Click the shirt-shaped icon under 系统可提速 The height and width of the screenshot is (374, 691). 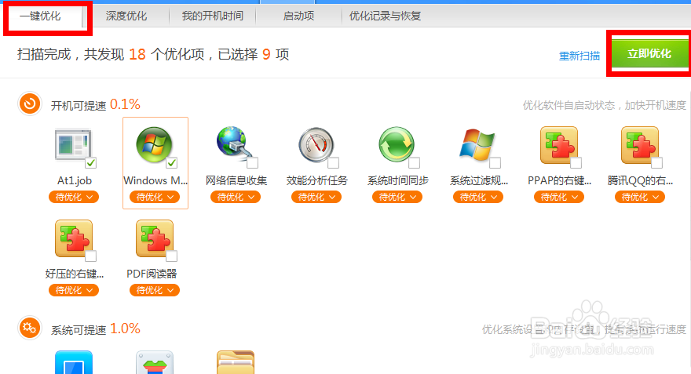tap(154, 362)
